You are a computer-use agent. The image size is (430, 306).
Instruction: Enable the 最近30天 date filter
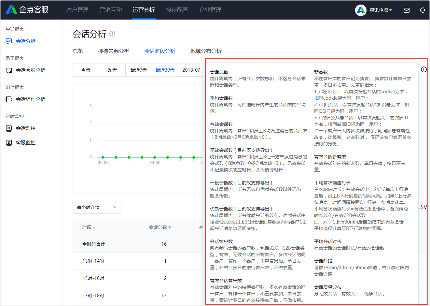tap(165, 70)
